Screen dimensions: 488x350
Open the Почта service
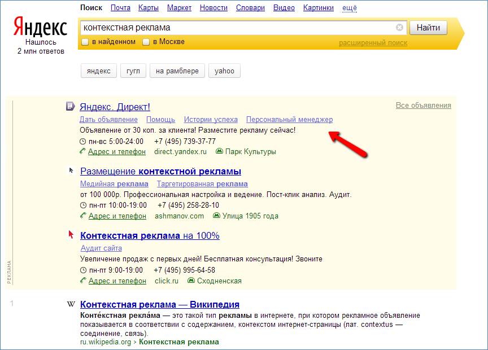pos(120,7)
